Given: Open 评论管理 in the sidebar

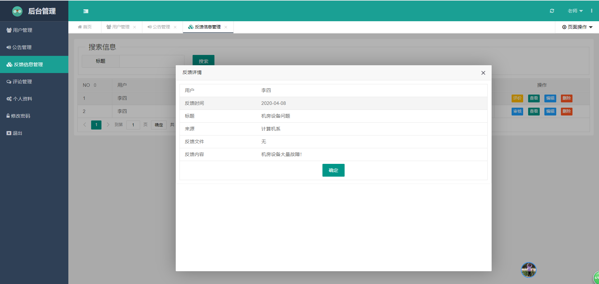Looking at the screenshot, I should pyautogui.click(x=34, y=82).
